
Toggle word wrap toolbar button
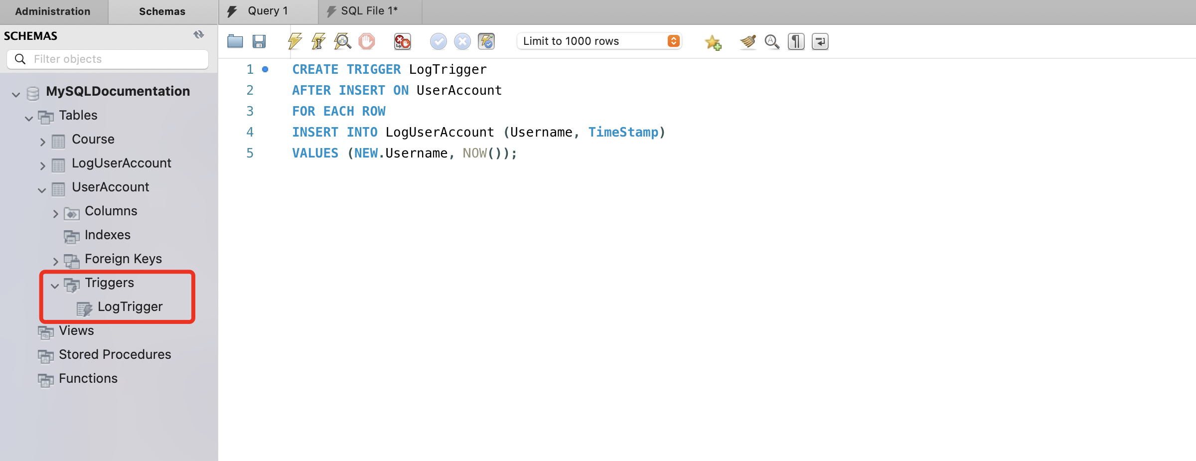pos(820,41)
